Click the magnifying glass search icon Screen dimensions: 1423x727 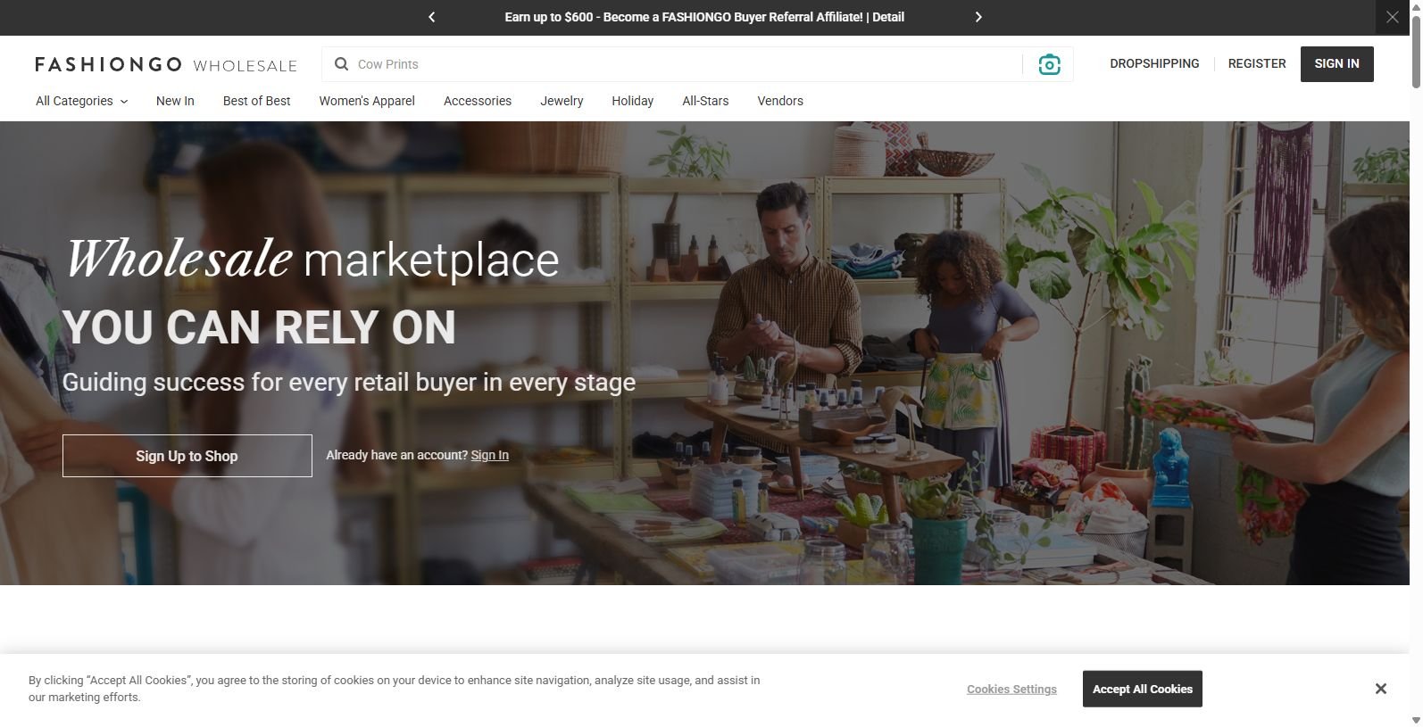(341, 64)
